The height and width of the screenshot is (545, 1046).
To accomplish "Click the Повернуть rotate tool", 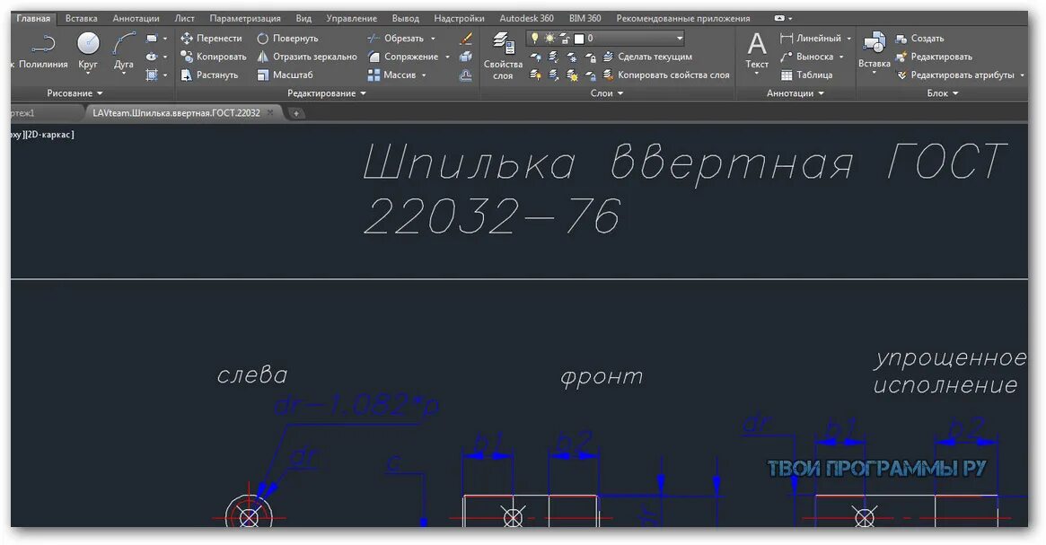I will (287, 39).
